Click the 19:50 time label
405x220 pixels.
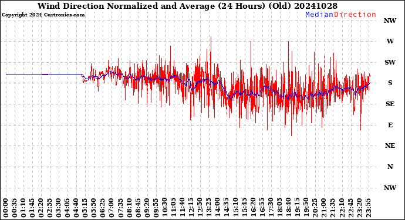(x=306, y=208)
